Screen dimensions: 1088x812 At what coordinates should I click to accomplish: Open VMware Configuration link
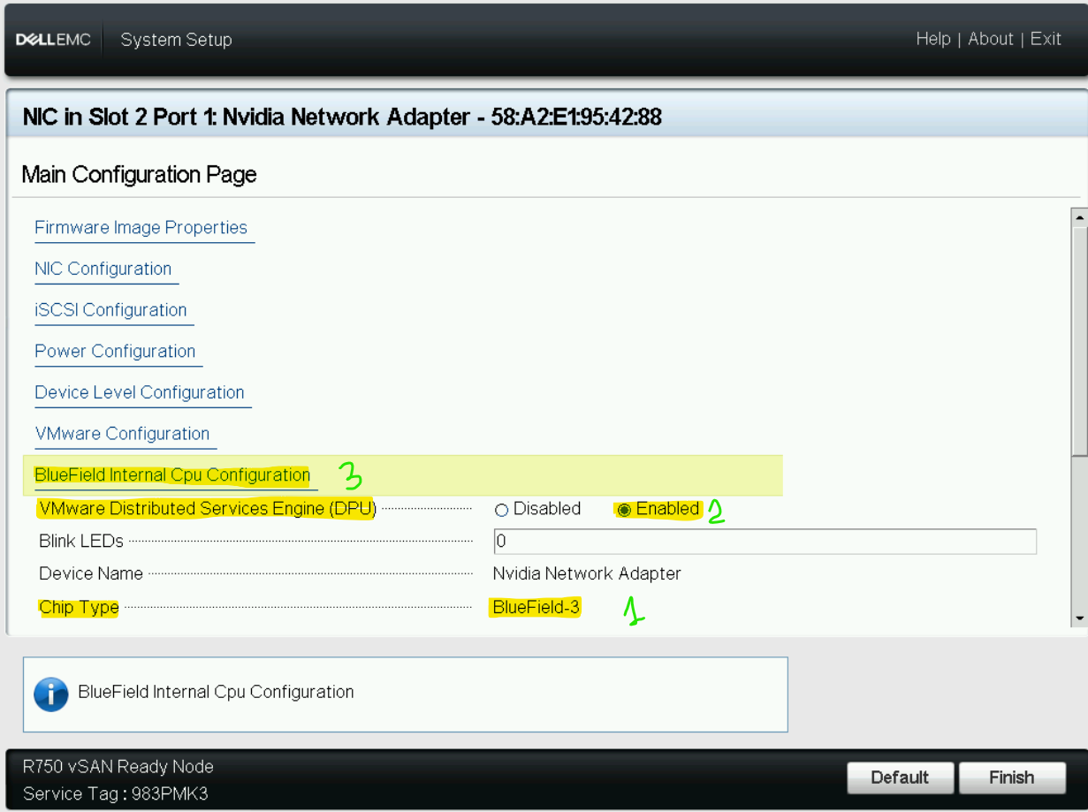point(123,434)
